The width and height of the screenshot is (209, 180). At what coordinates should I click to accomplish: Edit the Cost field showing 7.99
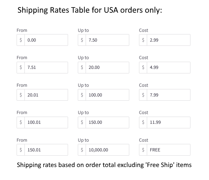tap(169, 95)
